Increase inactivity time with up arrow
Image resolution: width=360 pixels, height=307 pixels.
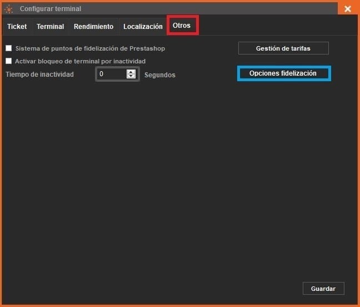coord(131,72)
